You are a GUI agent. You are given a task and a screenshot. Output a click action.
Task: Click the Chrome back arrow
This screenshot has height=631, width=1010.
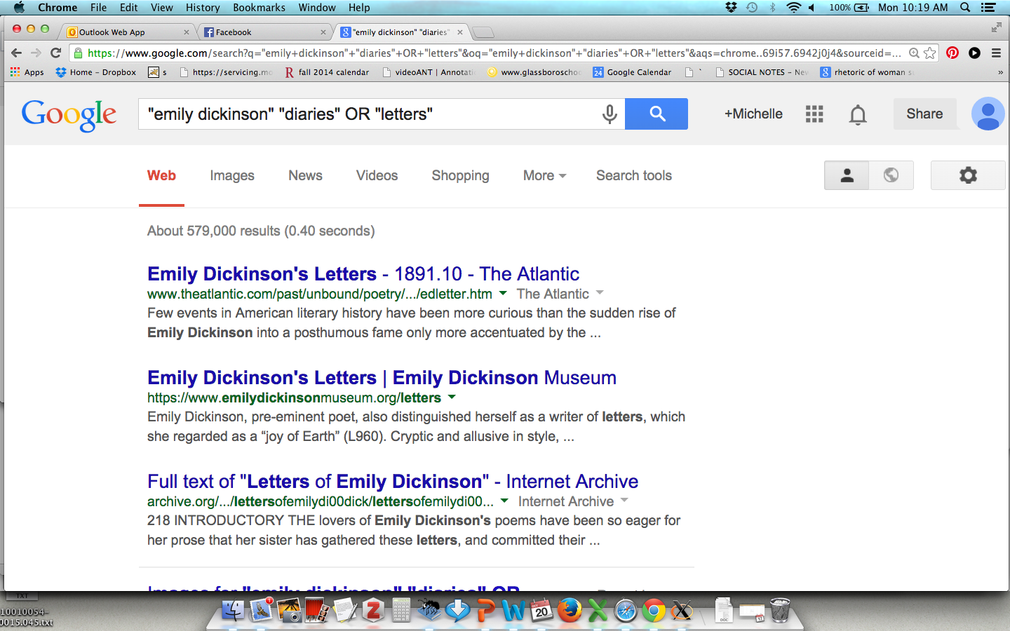point(17,53)
